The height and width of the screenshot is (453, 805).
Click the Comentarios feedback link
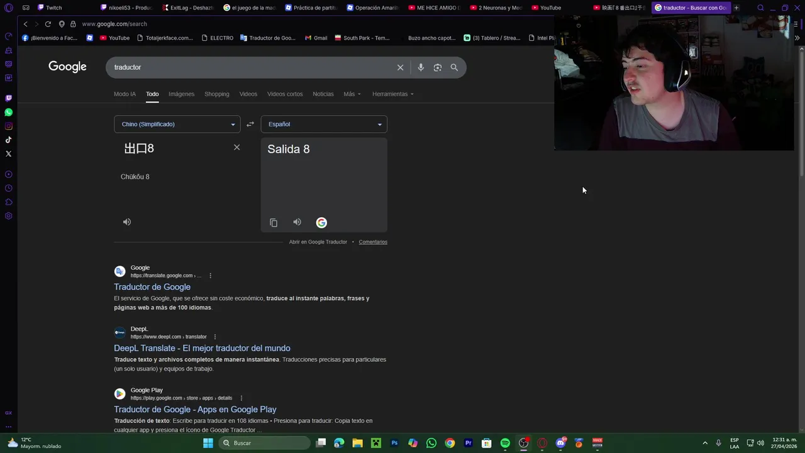(373, 242)
